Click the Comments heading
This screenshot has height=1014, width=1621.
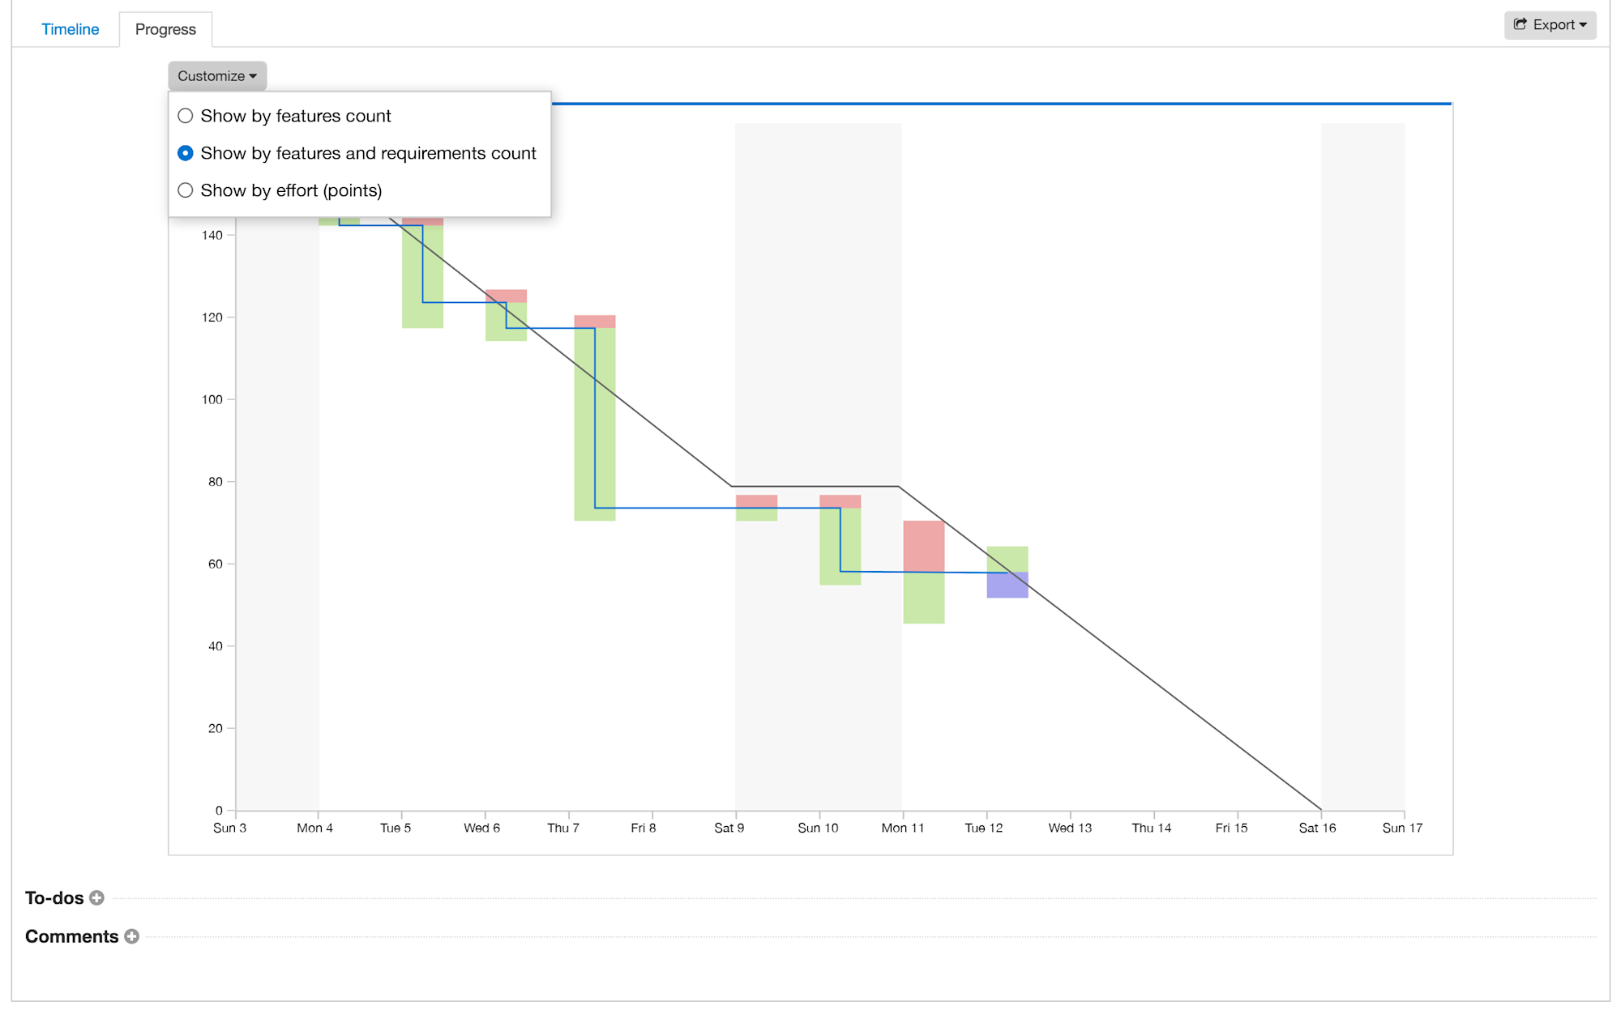72,936
